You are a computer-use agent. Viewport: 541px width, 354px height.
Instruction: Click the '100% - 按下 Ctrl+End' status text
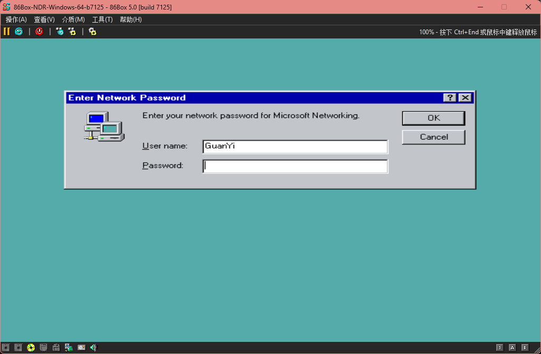coord(478,32)
